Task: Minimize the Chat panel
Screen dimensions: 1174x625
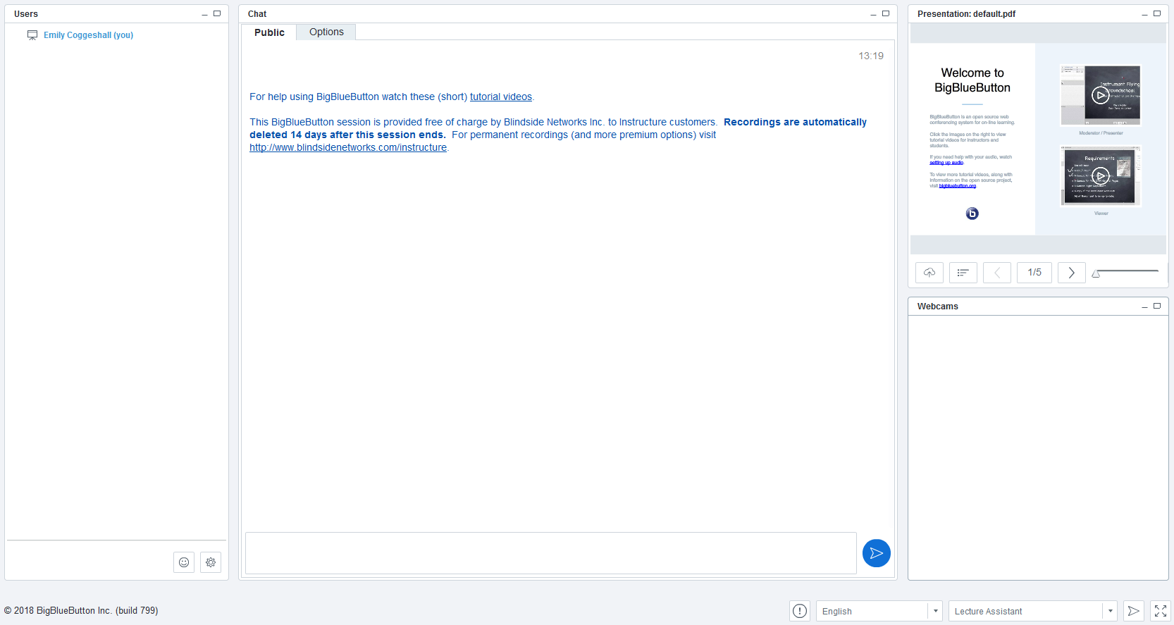Action: click(874, 14)
